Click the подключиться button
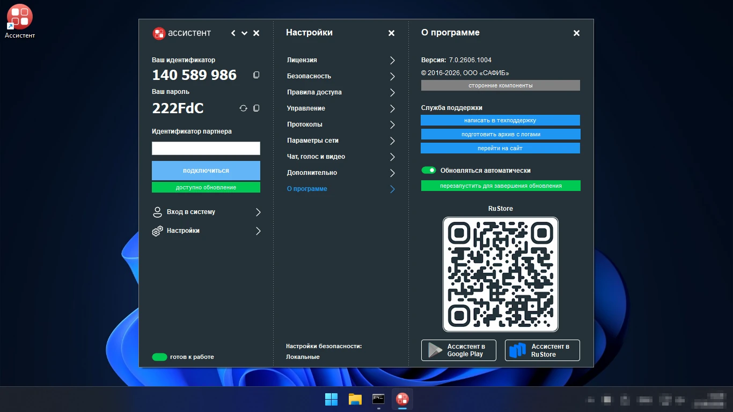This screenshot has width=733, height=412. [206, 171]
